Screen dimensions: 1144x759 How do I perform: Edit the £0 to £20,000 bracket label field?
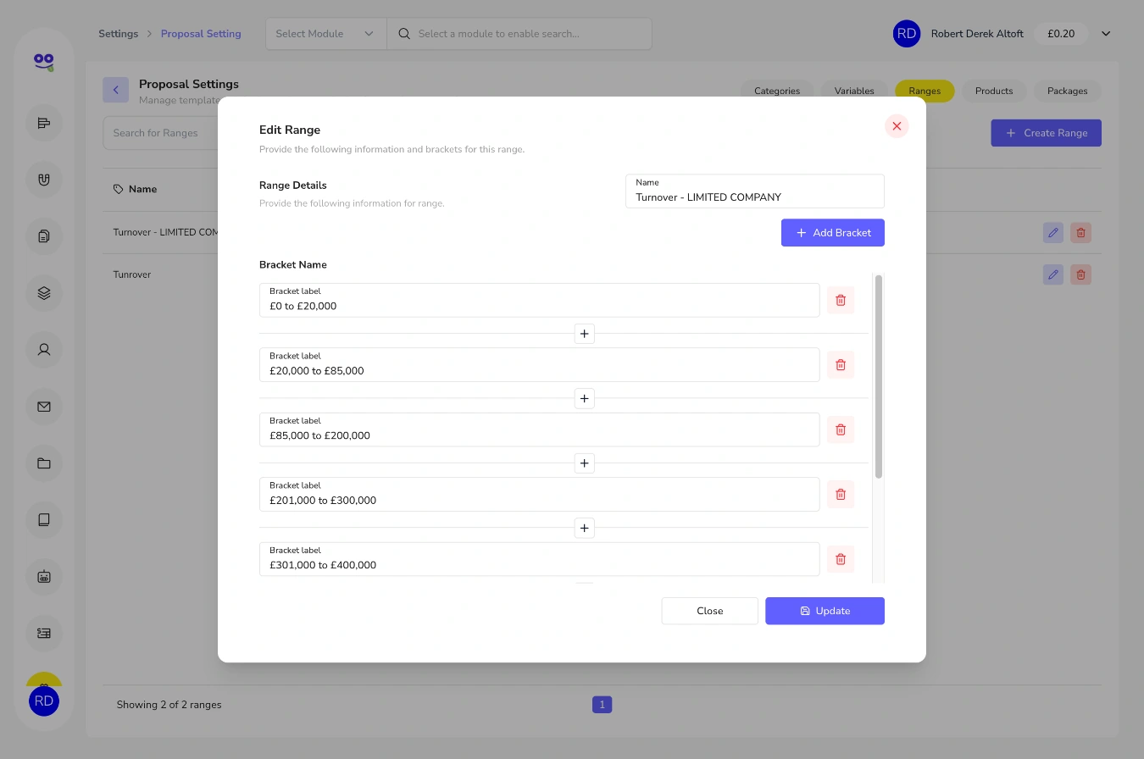tap(540, 300)
